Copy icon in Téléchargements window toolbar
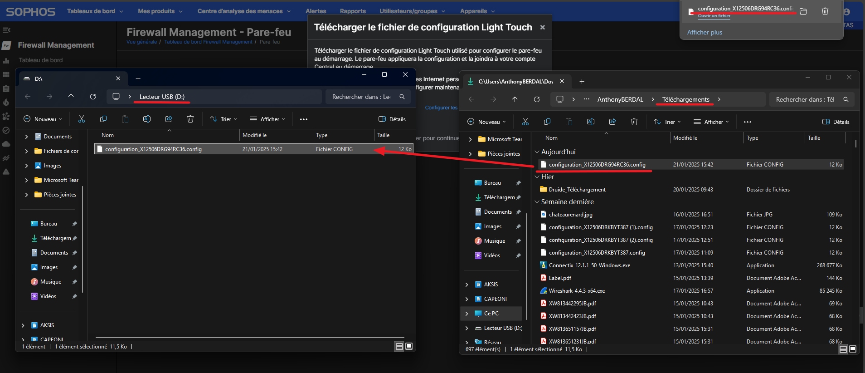Image resolution: width=865 pixels, height=373 pixels. point(547,122)
